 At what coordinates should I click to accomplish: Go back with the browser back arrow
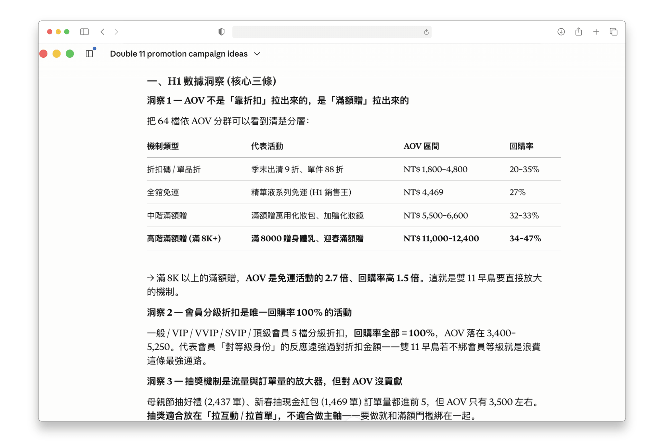[102, 32]
